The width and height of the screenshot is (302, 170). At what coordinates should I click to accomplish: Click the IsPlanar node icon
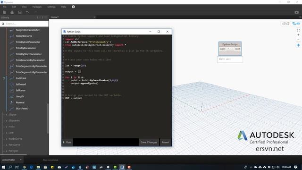pos(11,90)
